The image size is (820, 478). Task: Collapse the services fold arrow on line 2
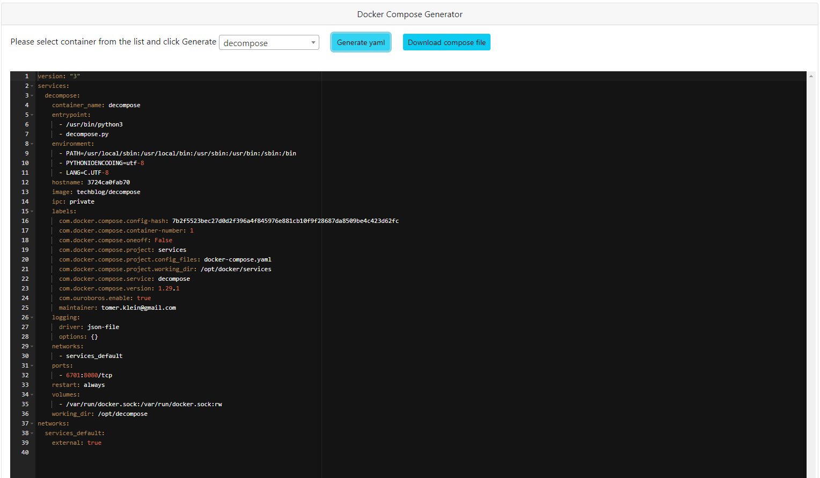[x=31, y=85]
